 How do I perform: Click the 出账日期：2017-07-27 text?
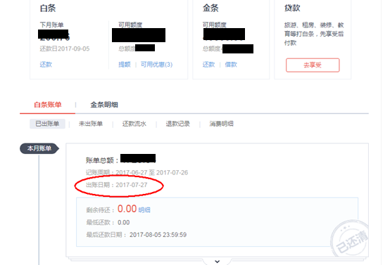(116, 185)
